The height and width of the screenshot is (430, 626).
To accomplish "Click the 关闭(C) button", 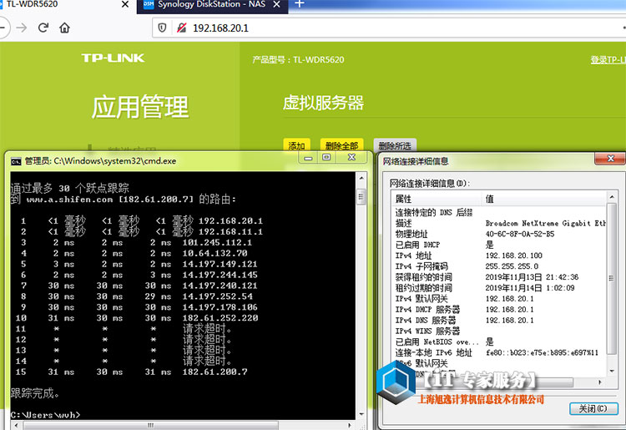I will [593, 408].
